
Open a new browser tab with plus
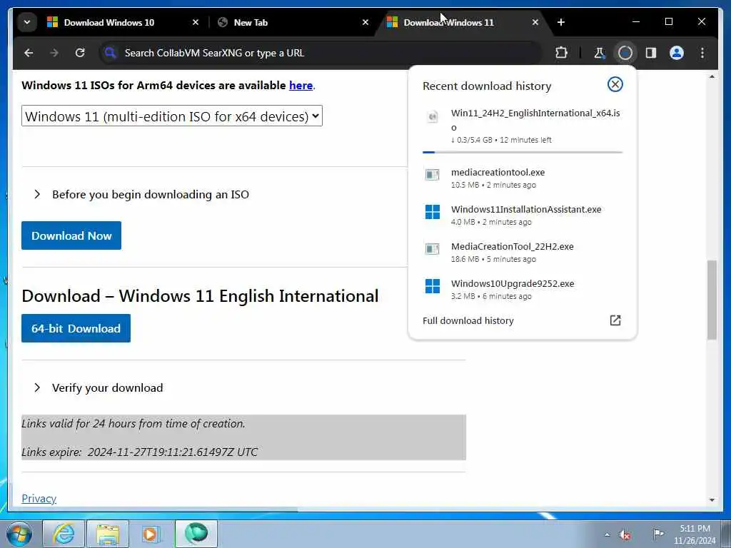pyautogui.click(x=561, y=22)
